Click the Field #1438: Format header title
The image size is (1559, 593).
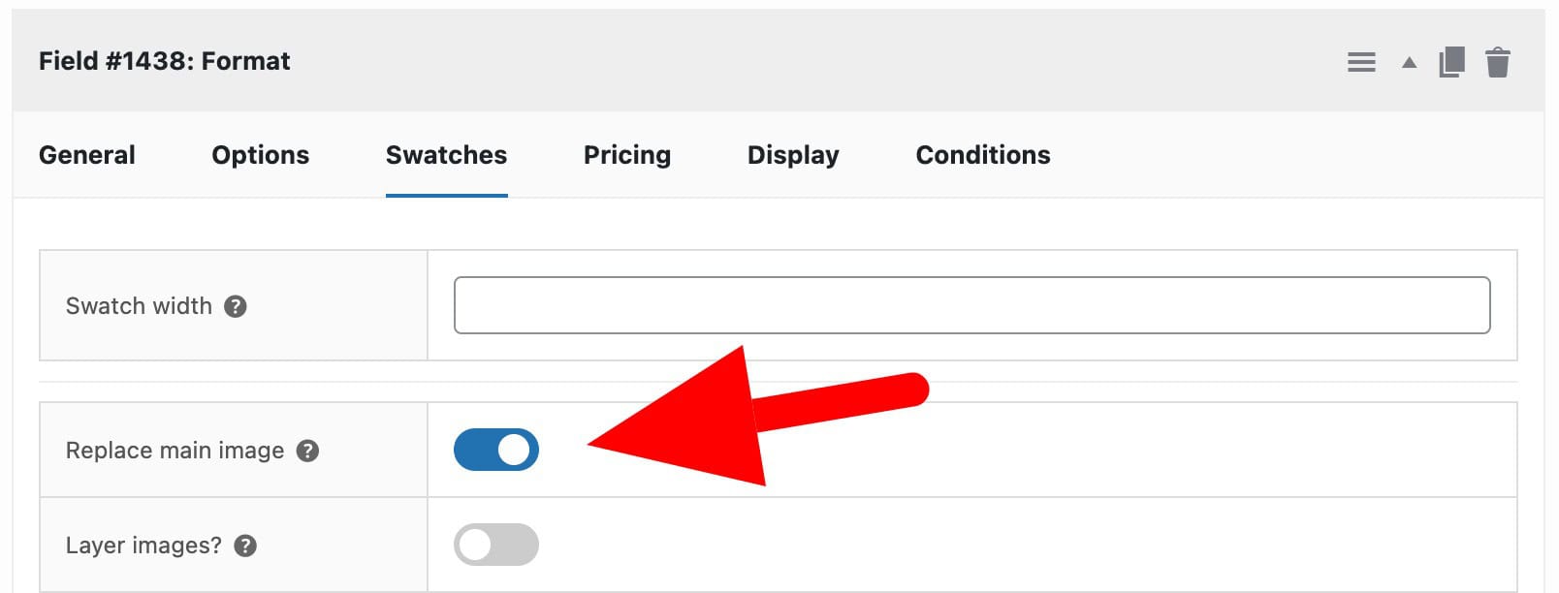click(163, 61)
